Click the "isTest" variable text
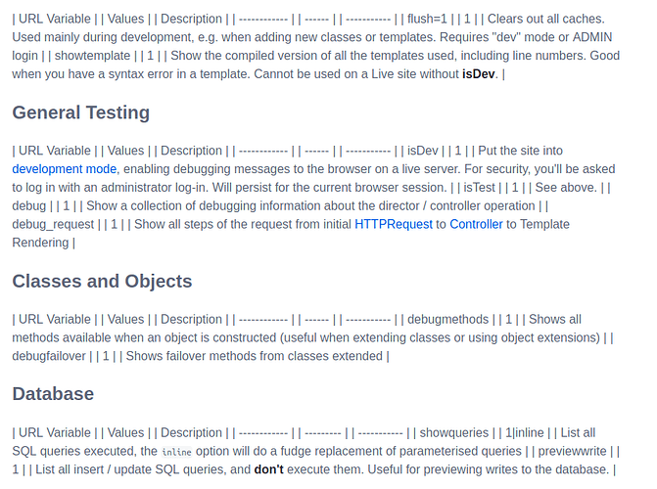The width and height of the screenshot is (657, 489). pyautogui.click(x=479, y=188)
